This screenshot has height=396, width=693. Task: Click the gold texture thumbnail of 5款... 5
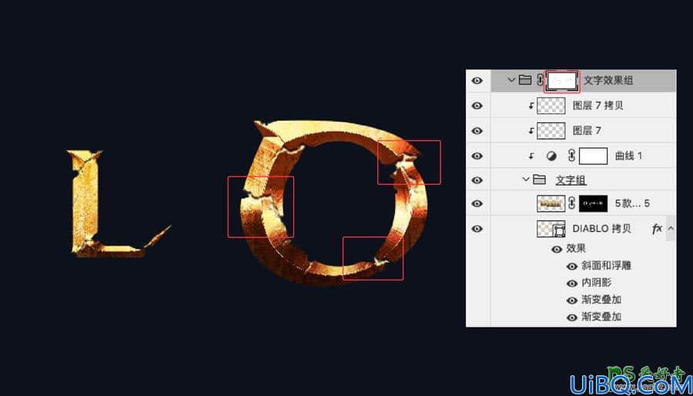(x=551, y=203)
